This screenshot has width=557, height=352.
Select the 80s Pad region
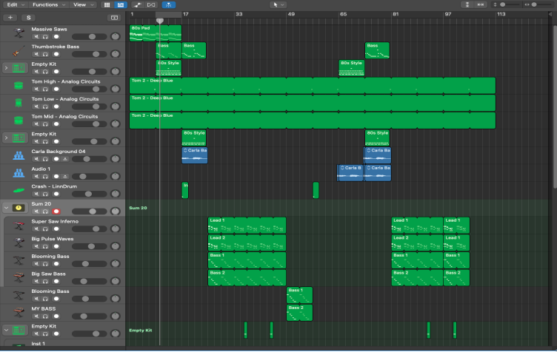(x=156, y=33)
